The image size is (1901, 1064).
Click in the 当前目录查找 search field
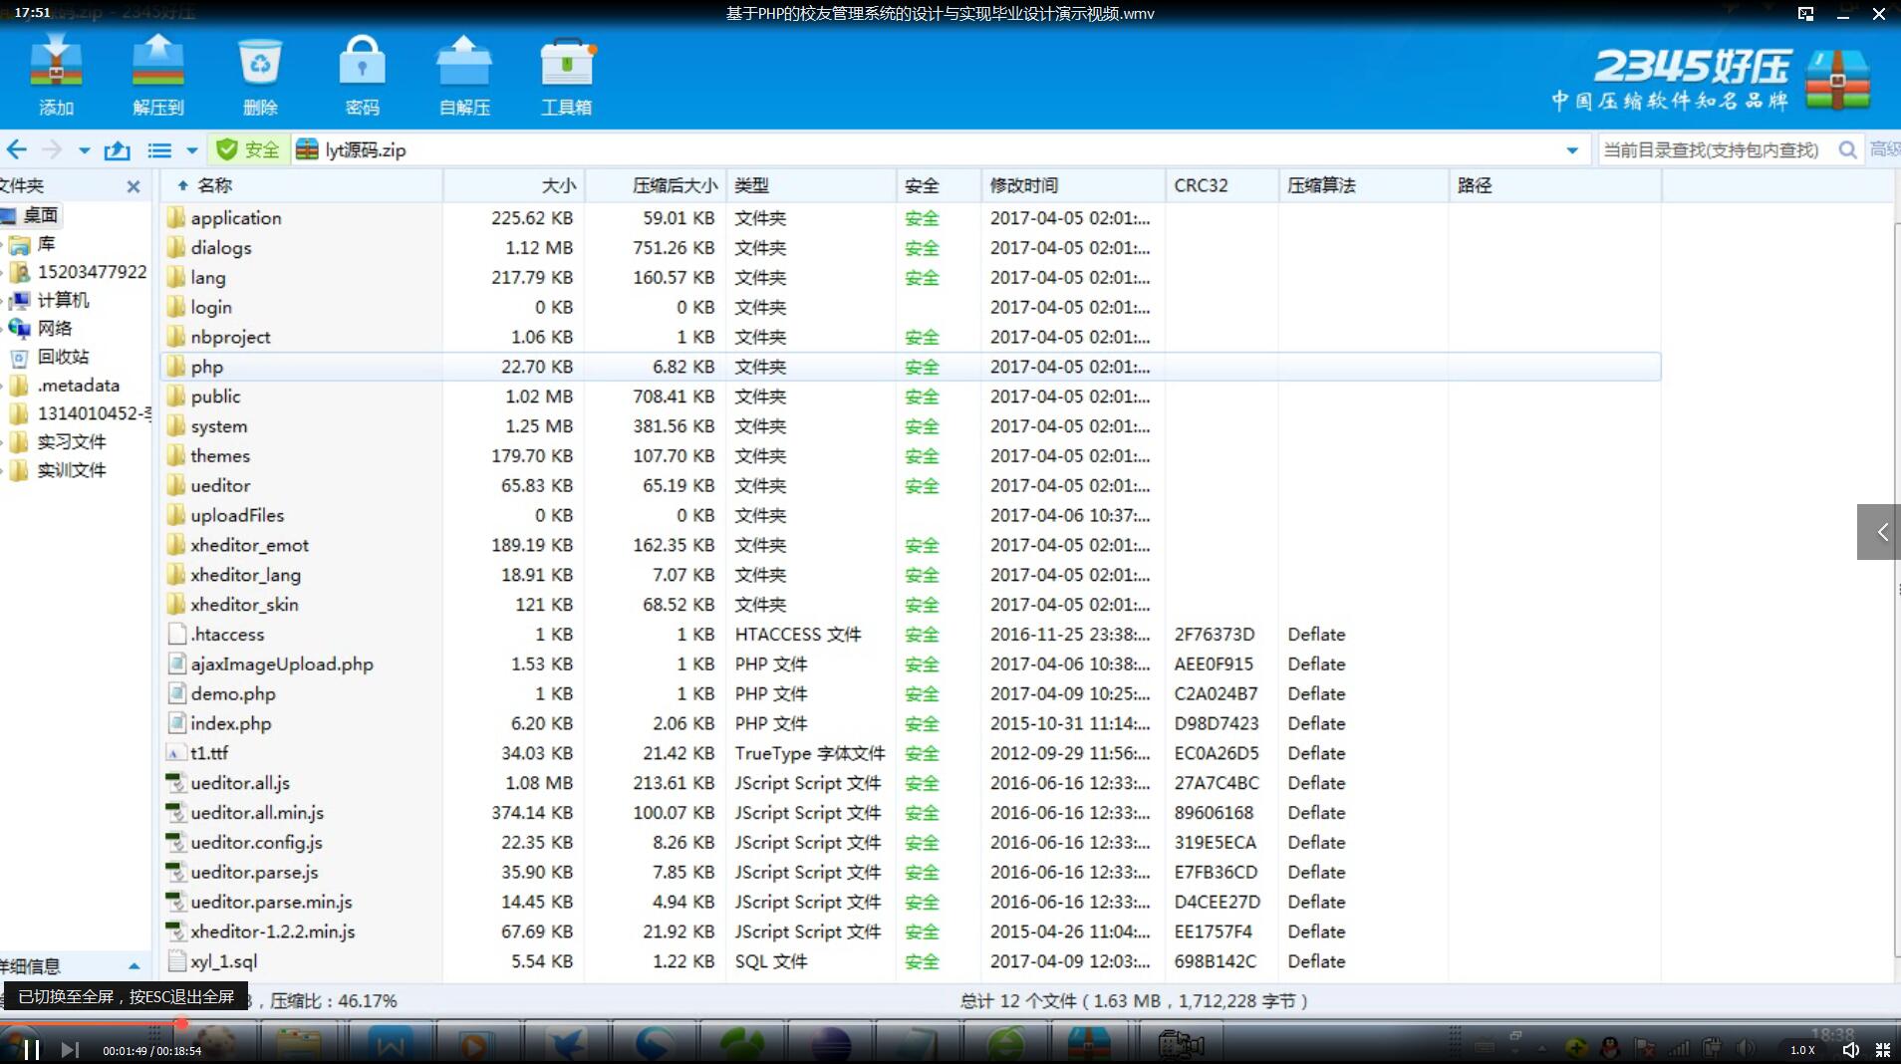tap(1712, 149)
